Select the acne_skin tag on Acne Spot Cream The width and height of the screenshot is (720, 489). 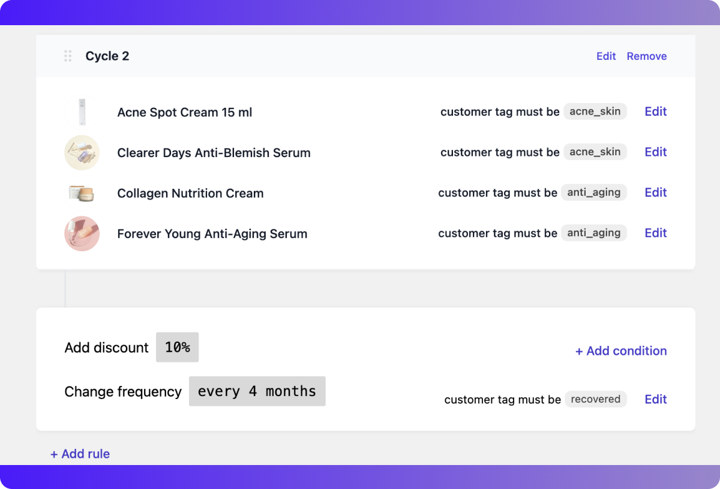click(595, 111)
